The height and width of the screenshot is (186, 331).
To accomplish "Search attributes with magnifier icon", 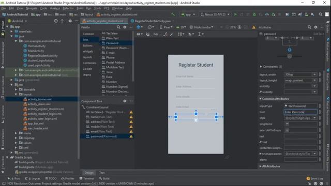I will [309, 27].
